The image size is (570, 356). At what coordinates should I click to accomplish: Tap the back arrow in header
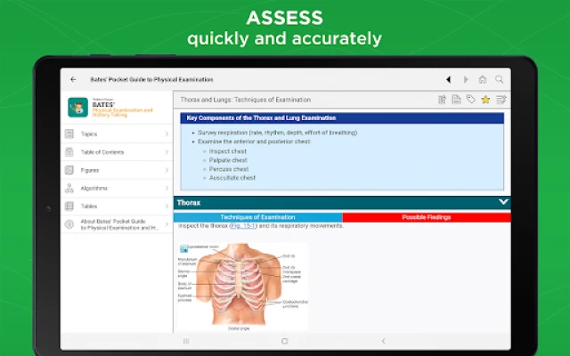pos(73,79)
